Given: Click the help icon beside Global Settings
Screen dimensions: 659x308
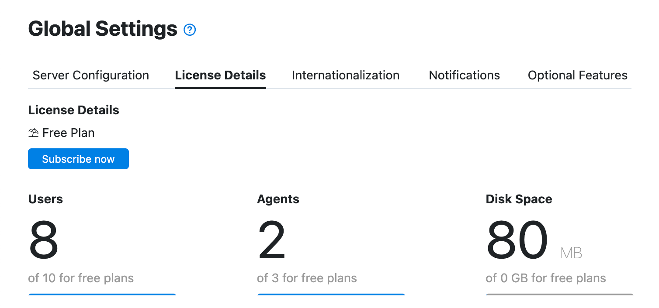Looking at the screenshot, I should pyautogui.click(x=190, y=30).
